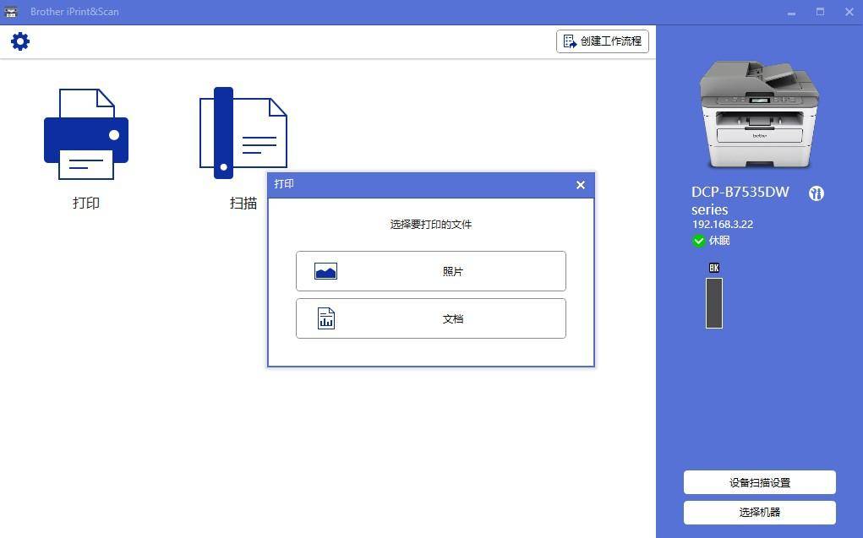This screenshot has height=538, width=863.
Task: Click the photo thumbnail icon beside 照片
Action: tap(325, 271)
